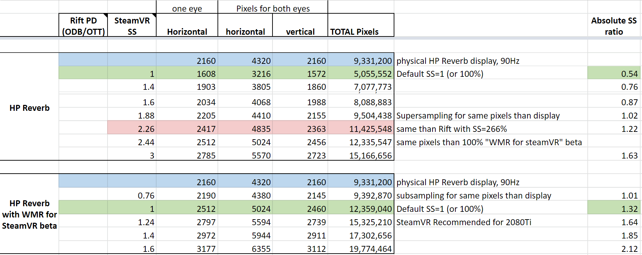The height and width of the screenshot is (255, 642).
Task: Select the absolute SS ratio 1.01
Action: [x=614, y=194]
